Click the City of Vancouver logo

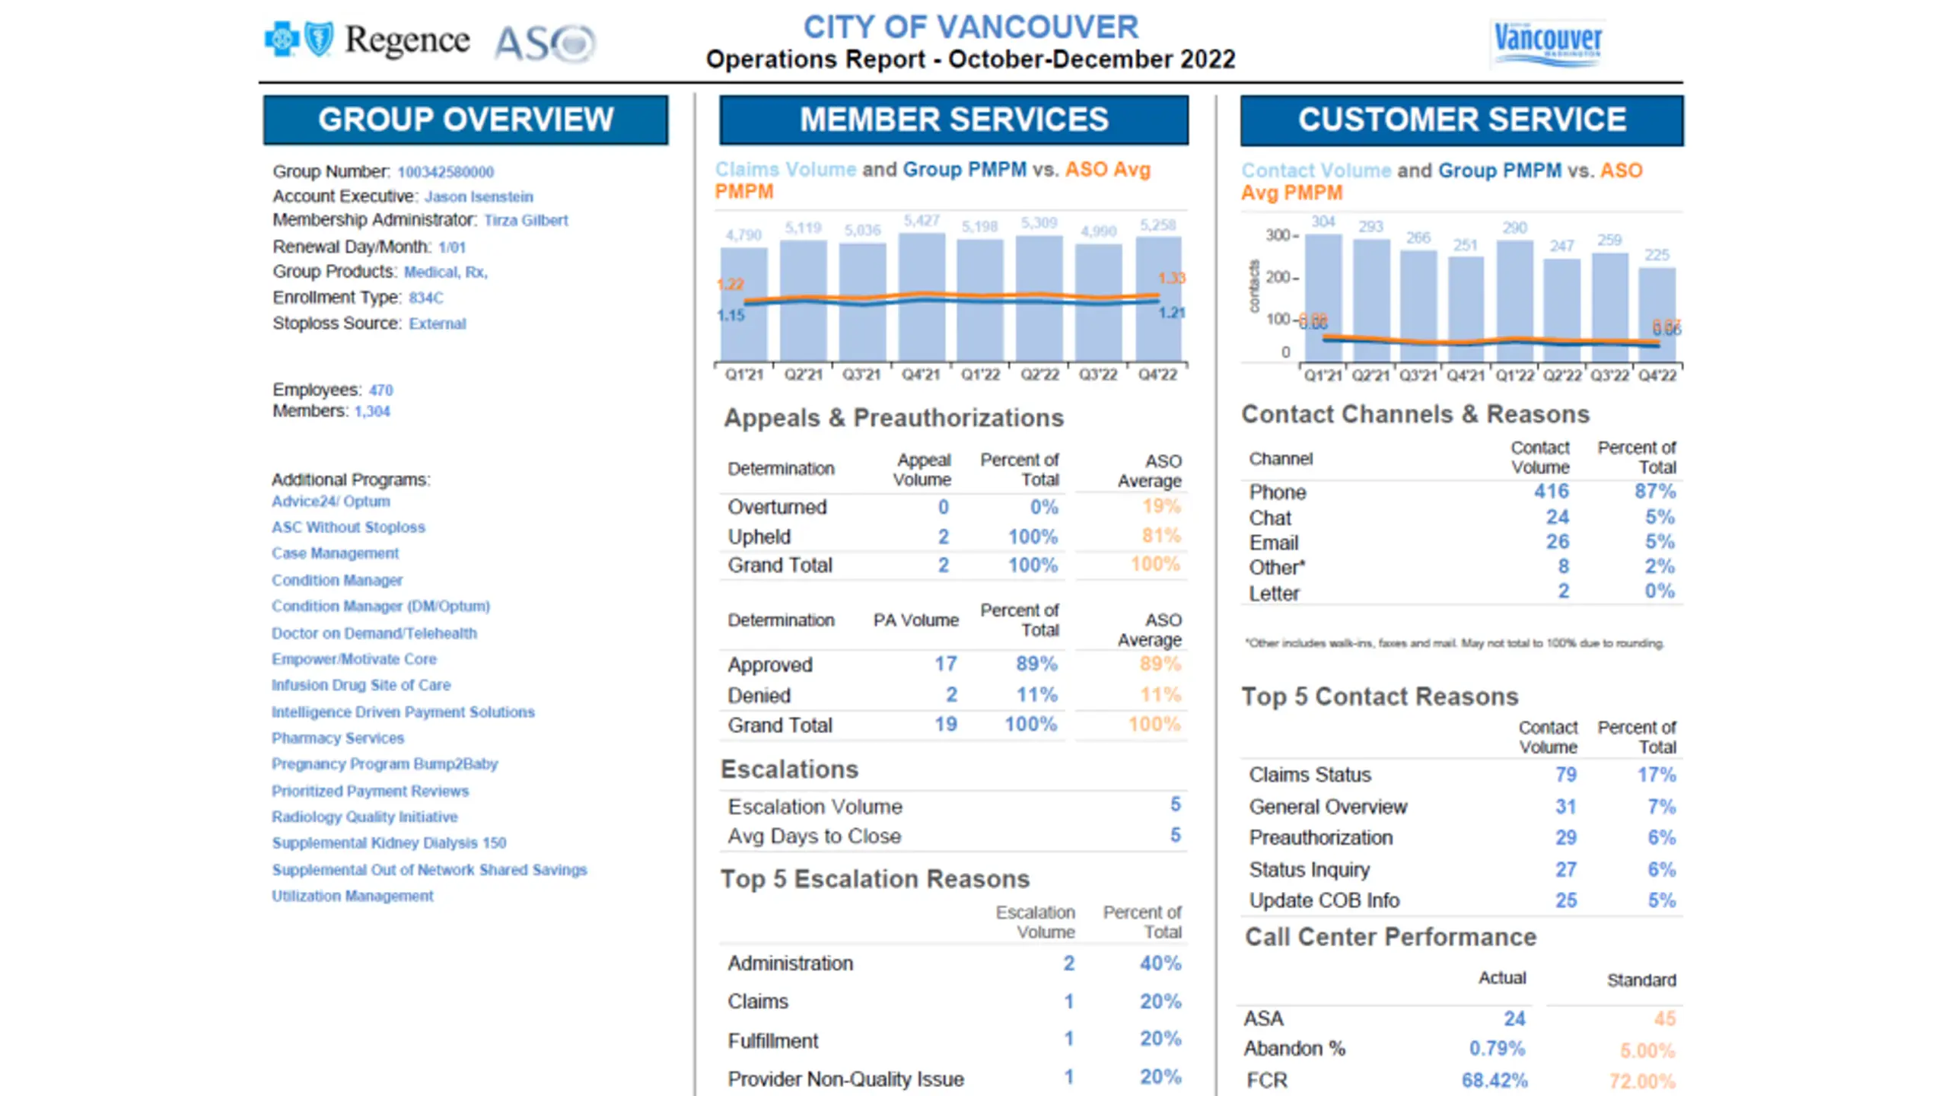tap(1547, 43)
